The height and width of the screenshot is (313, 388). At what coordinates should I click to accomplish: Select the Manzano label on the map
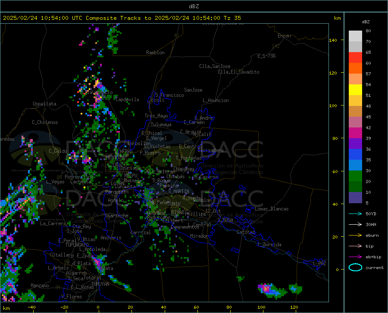pos(40,285)
